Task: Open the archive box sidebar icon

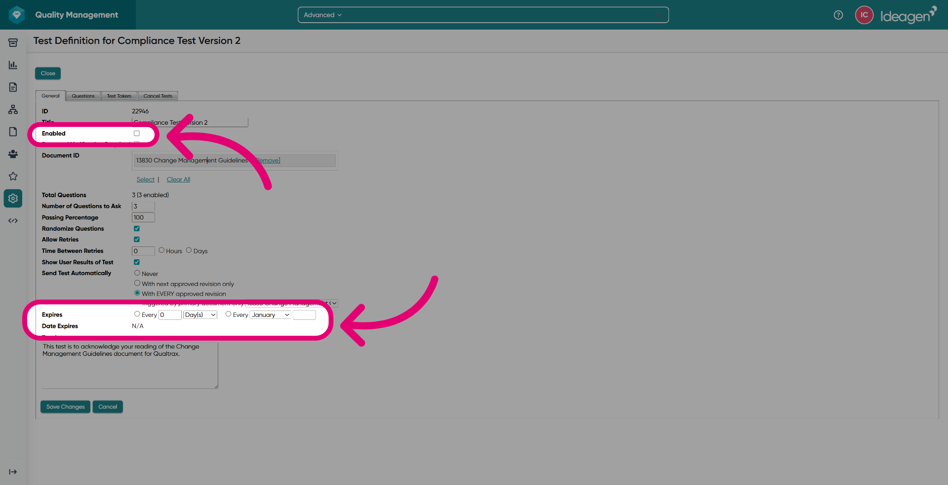Action: [x=13, y=43]
